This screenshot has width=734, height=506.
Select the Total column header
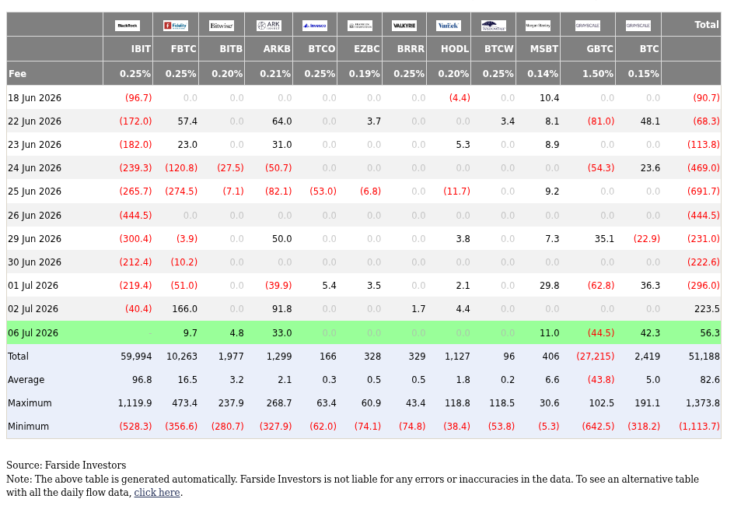[691, 24]
